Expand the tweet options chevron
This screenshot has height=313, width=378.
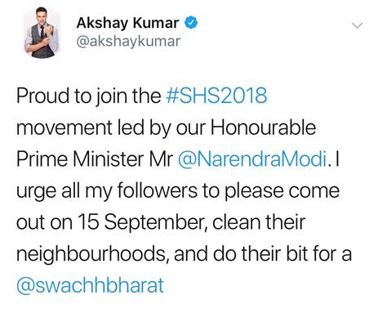click(358, 25)
